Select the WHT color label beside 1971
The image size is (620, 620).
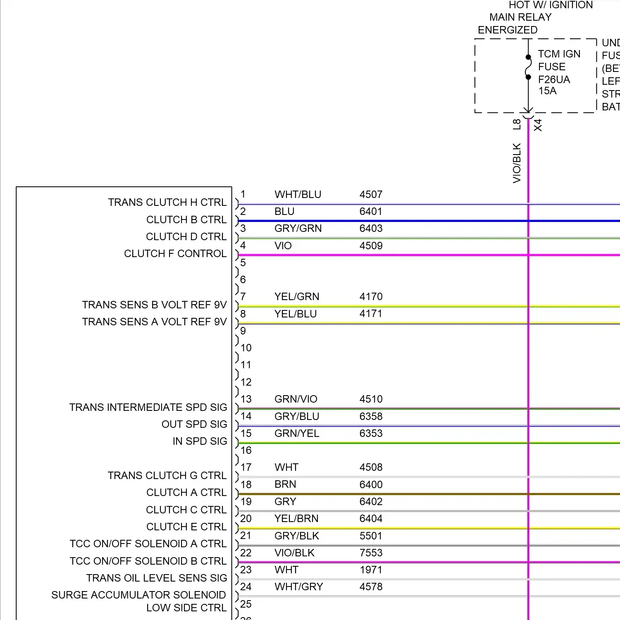tap(286, 570)
